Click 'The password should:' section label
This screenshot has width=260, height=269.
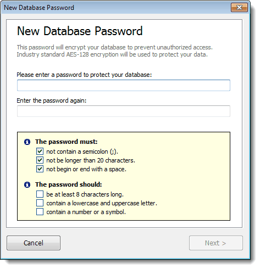click(69, 184)
